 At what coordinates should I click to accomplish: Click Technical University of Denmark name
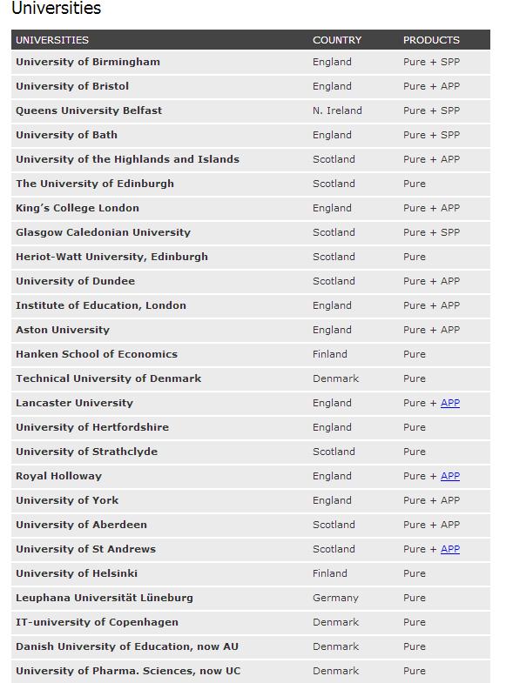click(109, 378)
